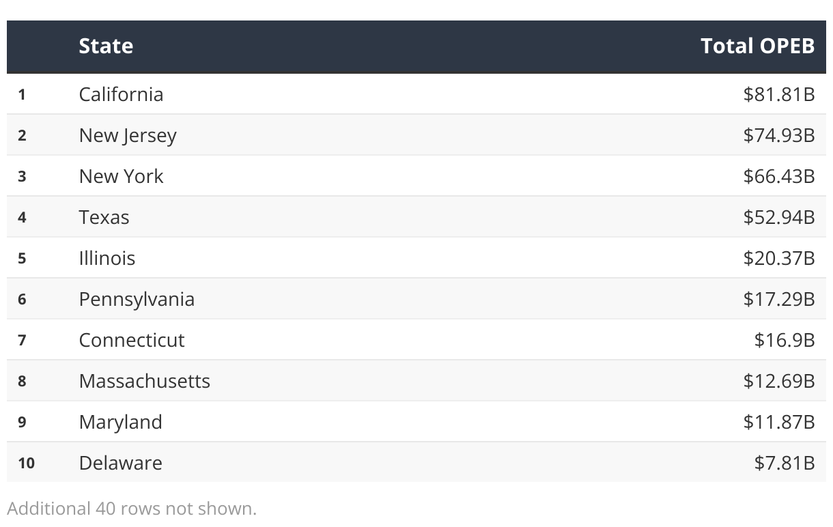Click the New York state cell
The image size is (833, 527).
pos(121,176)
